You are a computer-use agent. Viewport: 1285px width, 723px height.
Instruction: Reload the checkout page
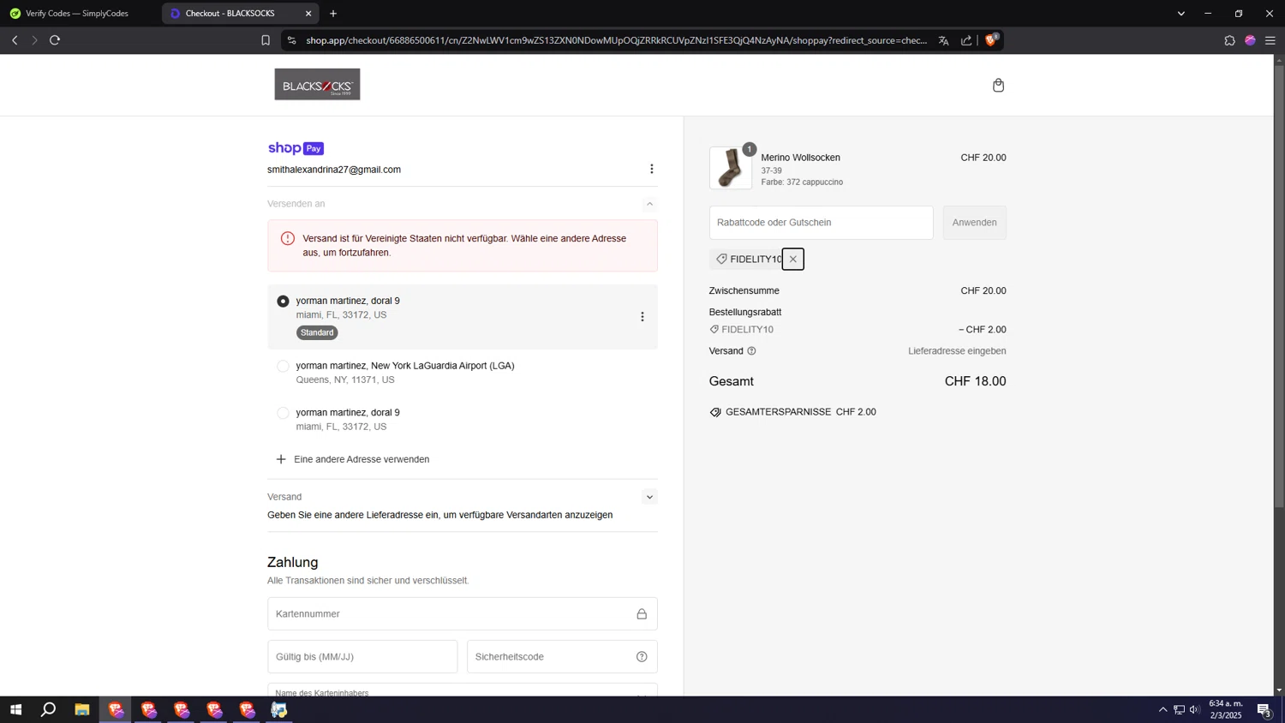[x=55, y=40]
